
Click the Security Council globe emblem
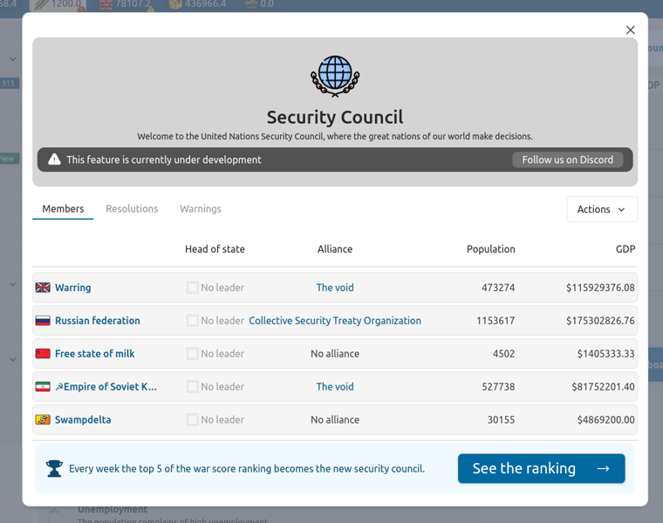pyautogui.click(x=335, y=76)
